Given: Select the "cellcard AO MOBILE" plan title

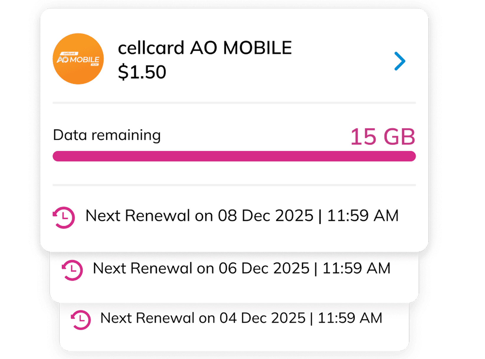Looking at the screenshot, I should (x=205, y=48).
